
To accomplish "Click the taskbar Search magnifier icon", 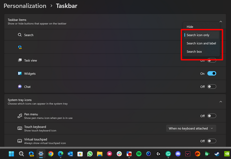I will coord(21,154).
